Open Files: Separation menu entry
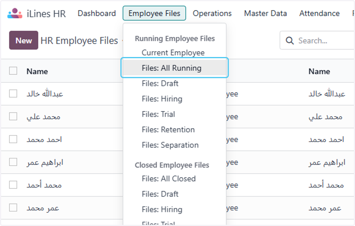The height and width of the screenshot is (226, 355). click(x=170, y=145)
